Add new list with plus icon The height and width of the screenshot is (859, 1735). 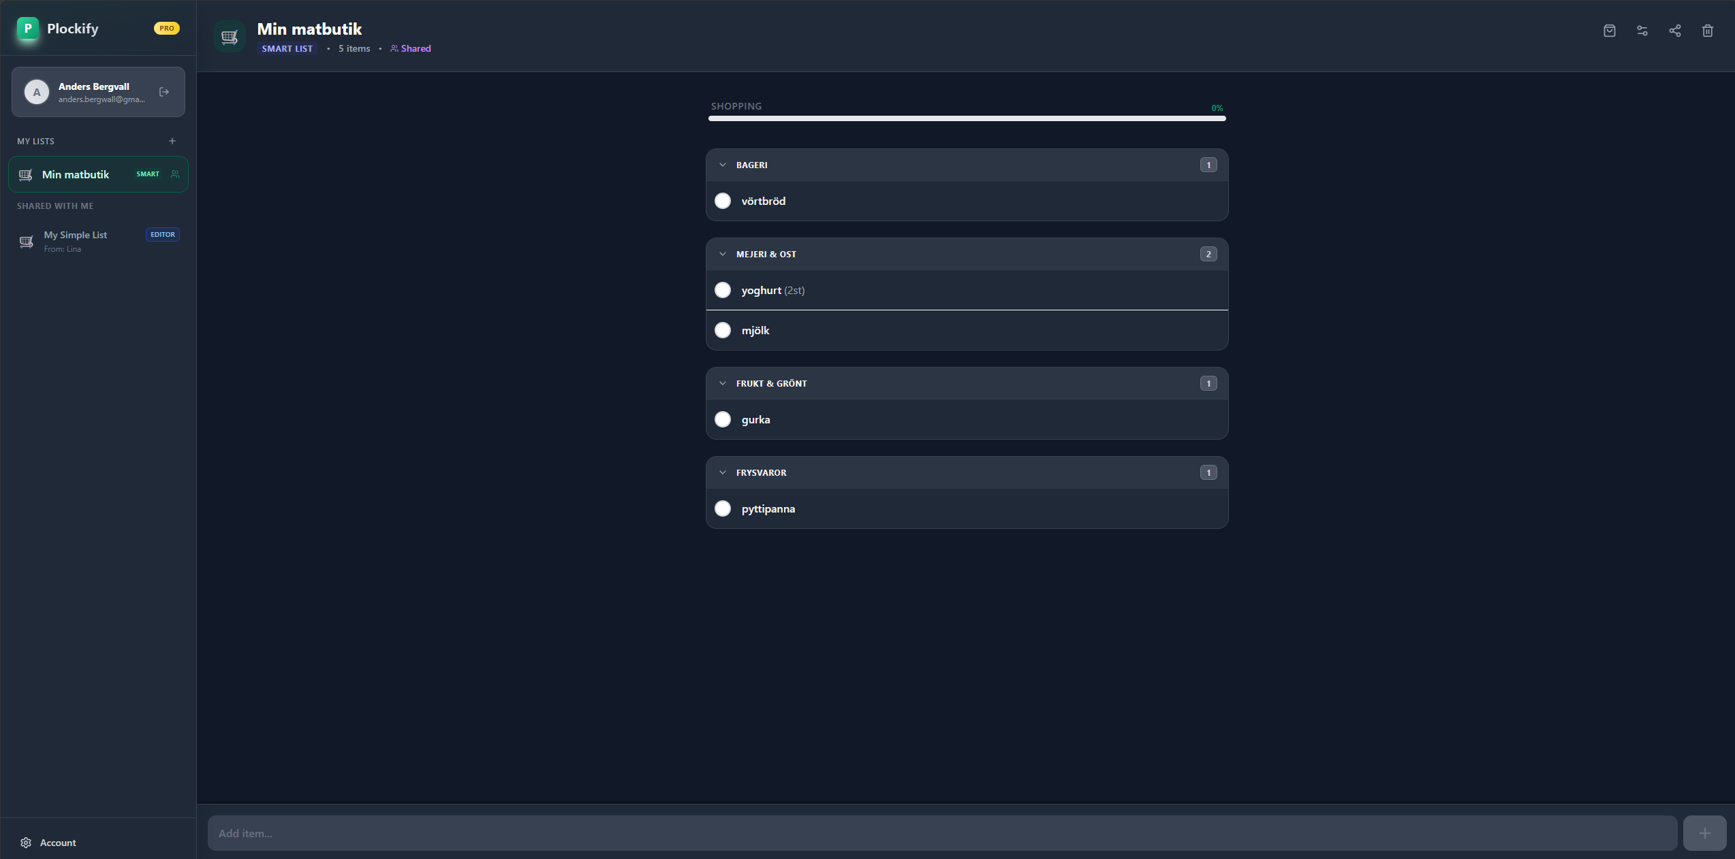tap(172, 141)
